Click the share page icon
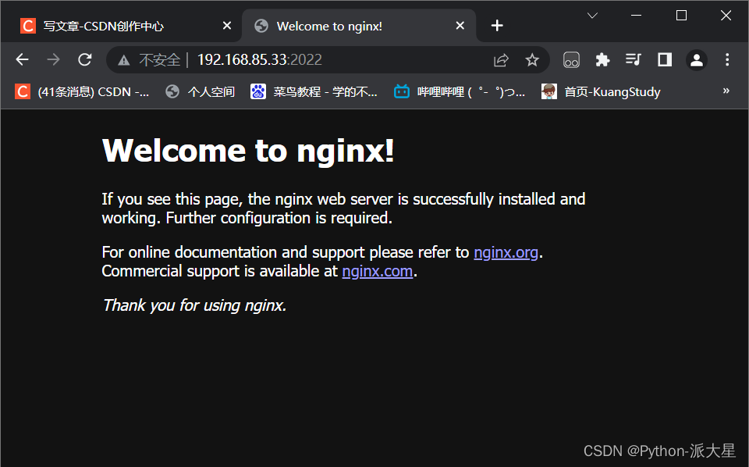The image size is (749, 467). point(500,59)
